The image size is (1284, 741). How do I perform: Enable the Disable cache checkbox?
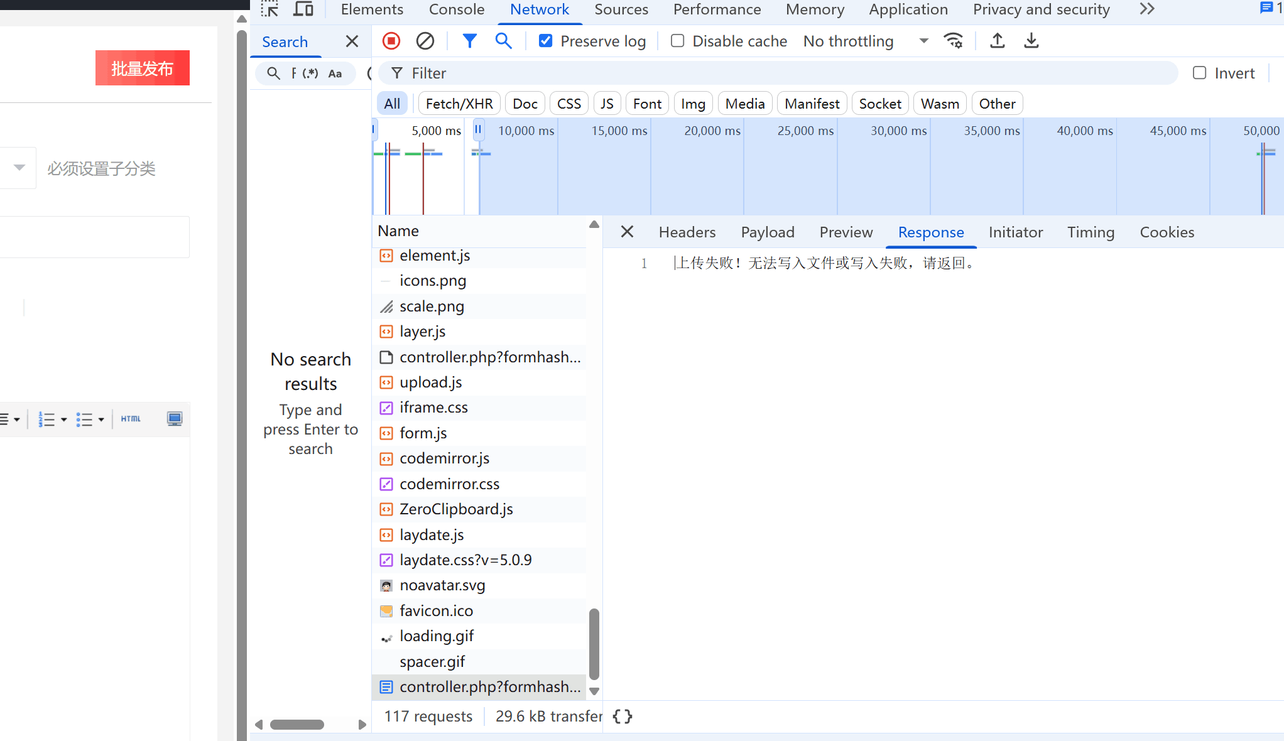pos(677,41)
